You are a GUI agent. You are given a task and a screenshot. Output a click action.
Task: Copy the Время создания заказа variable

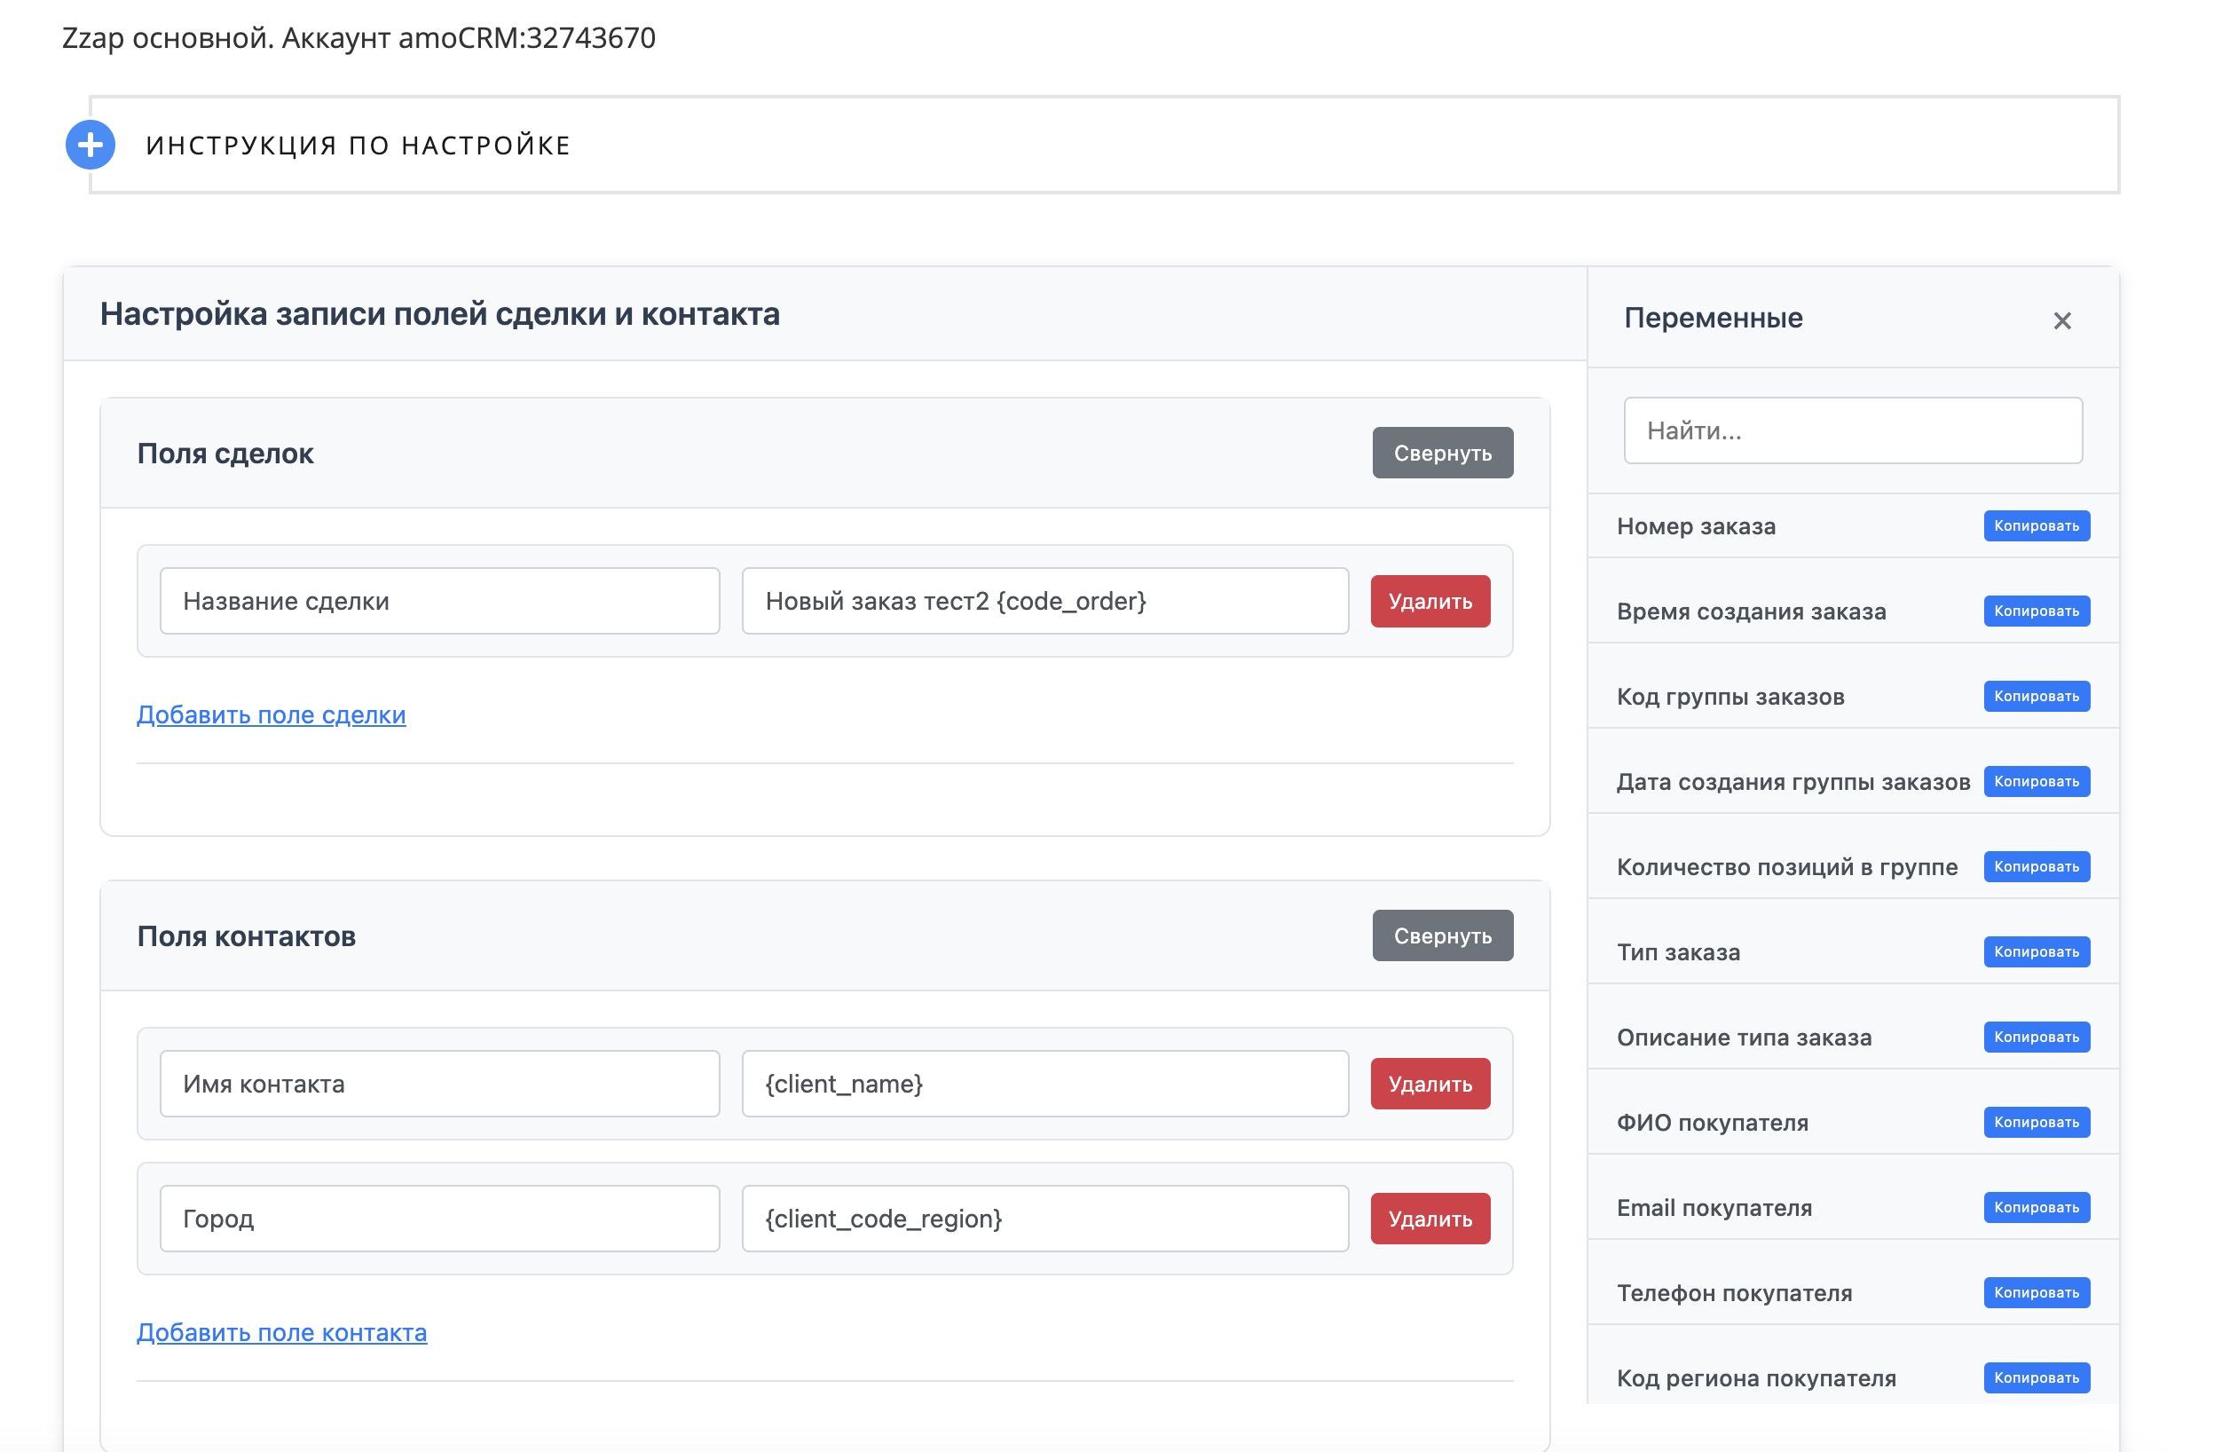click(2036, 611)
